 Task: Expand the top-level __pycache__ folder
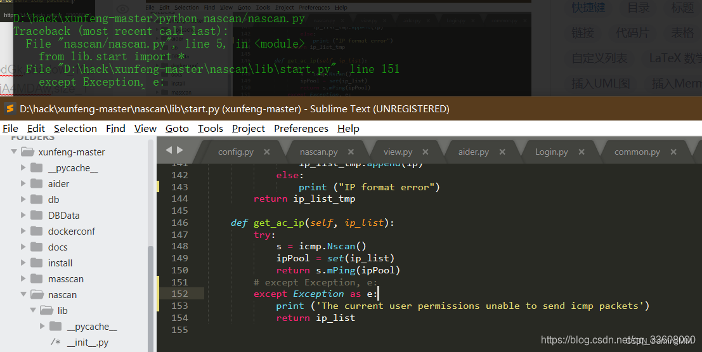click(x=23, y=167)
